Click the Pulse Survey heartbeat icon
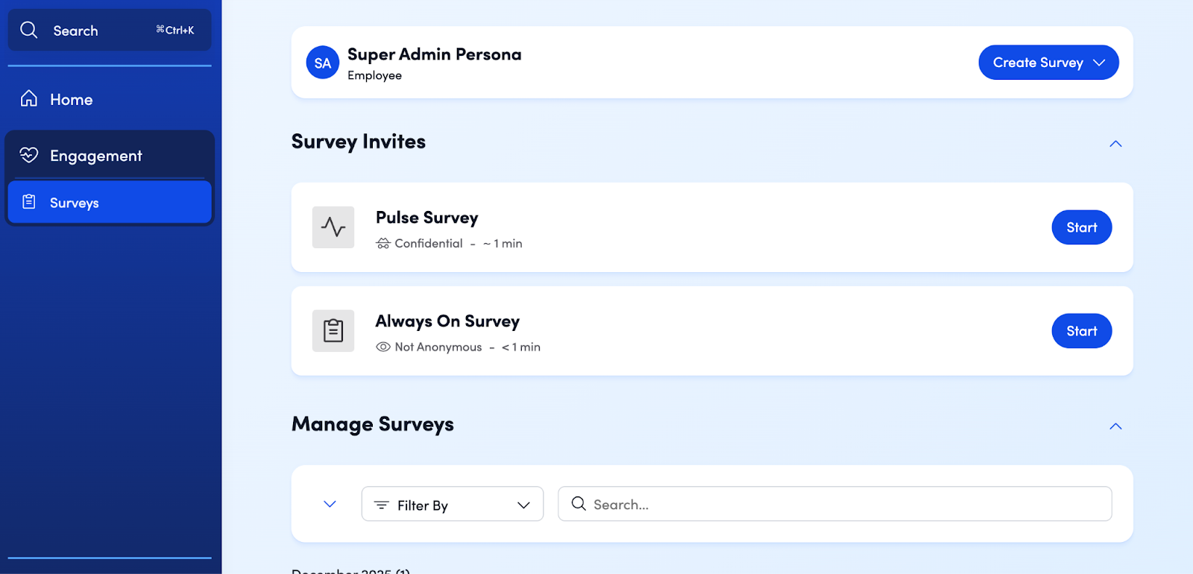This screenshot has height=574, width=1193. click(333, 227)
